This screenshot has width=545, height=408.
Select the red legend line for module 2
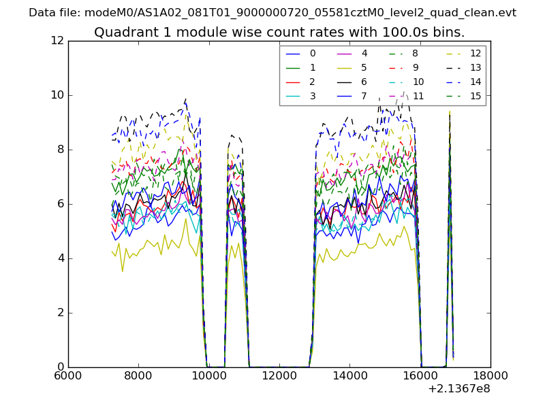click(293, 82)
